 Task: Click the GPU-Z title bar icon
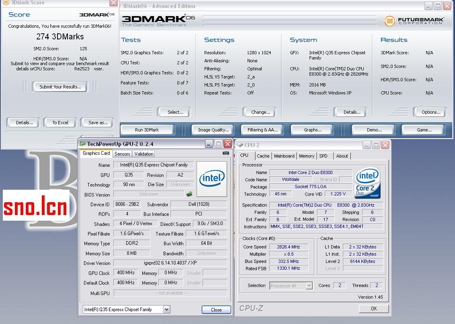point(83,144)
